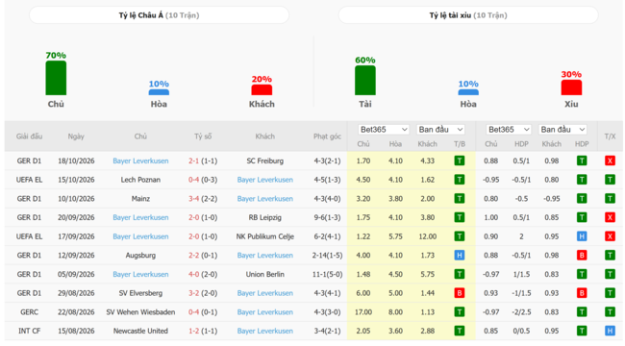This screenshot has height=346, width=625.
Task: Click the red 30% Xỉu bar
Action: pyautogui.click(x=571, y=87)
